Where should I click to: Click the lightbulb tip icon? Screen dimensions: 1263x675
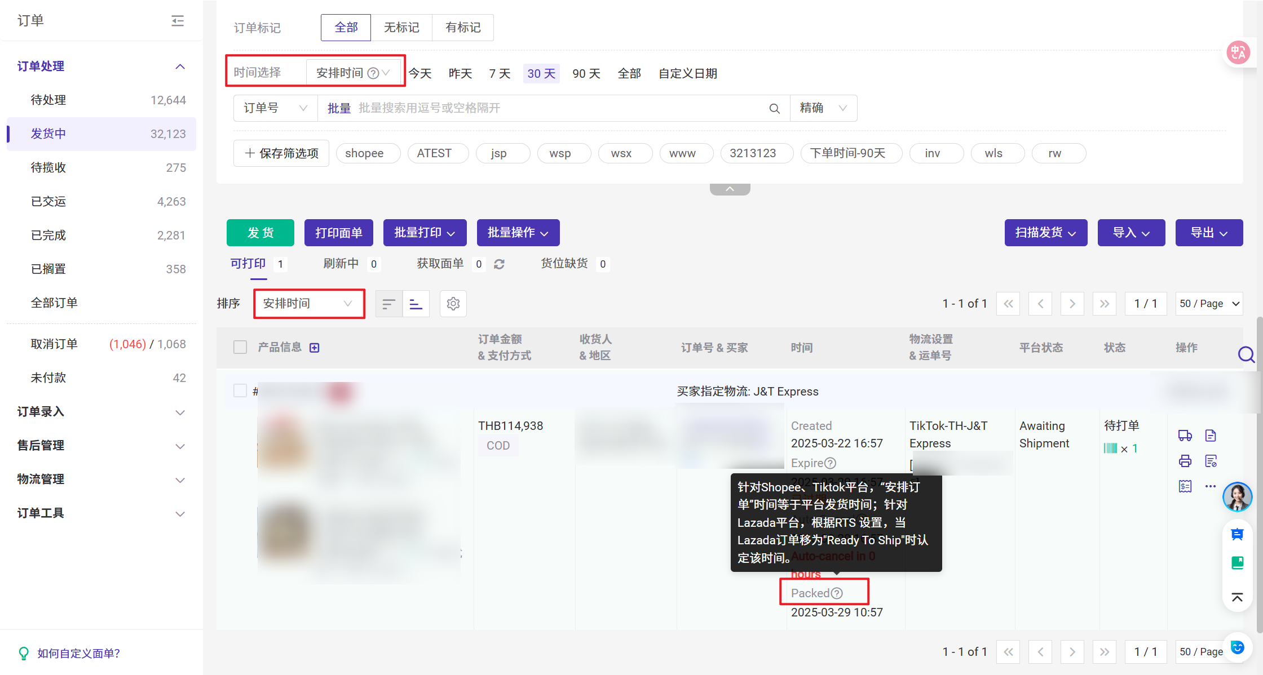click(24, 653)
